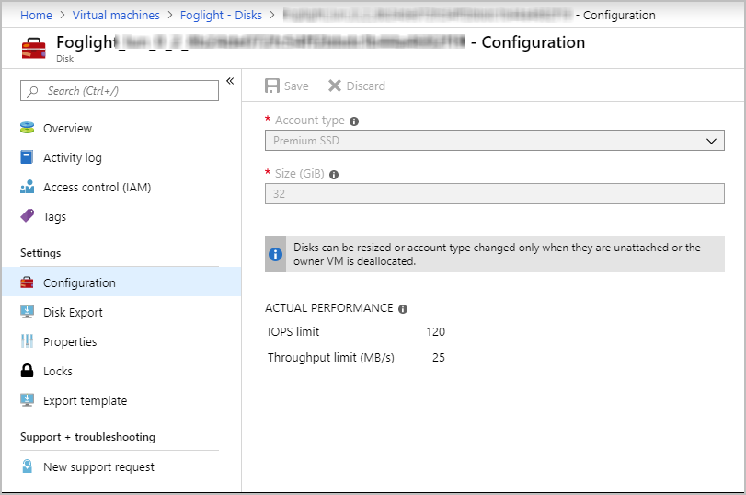Click the Access control (IAM) people icon
The image size is (746, 495).
(x=27, y=187)
